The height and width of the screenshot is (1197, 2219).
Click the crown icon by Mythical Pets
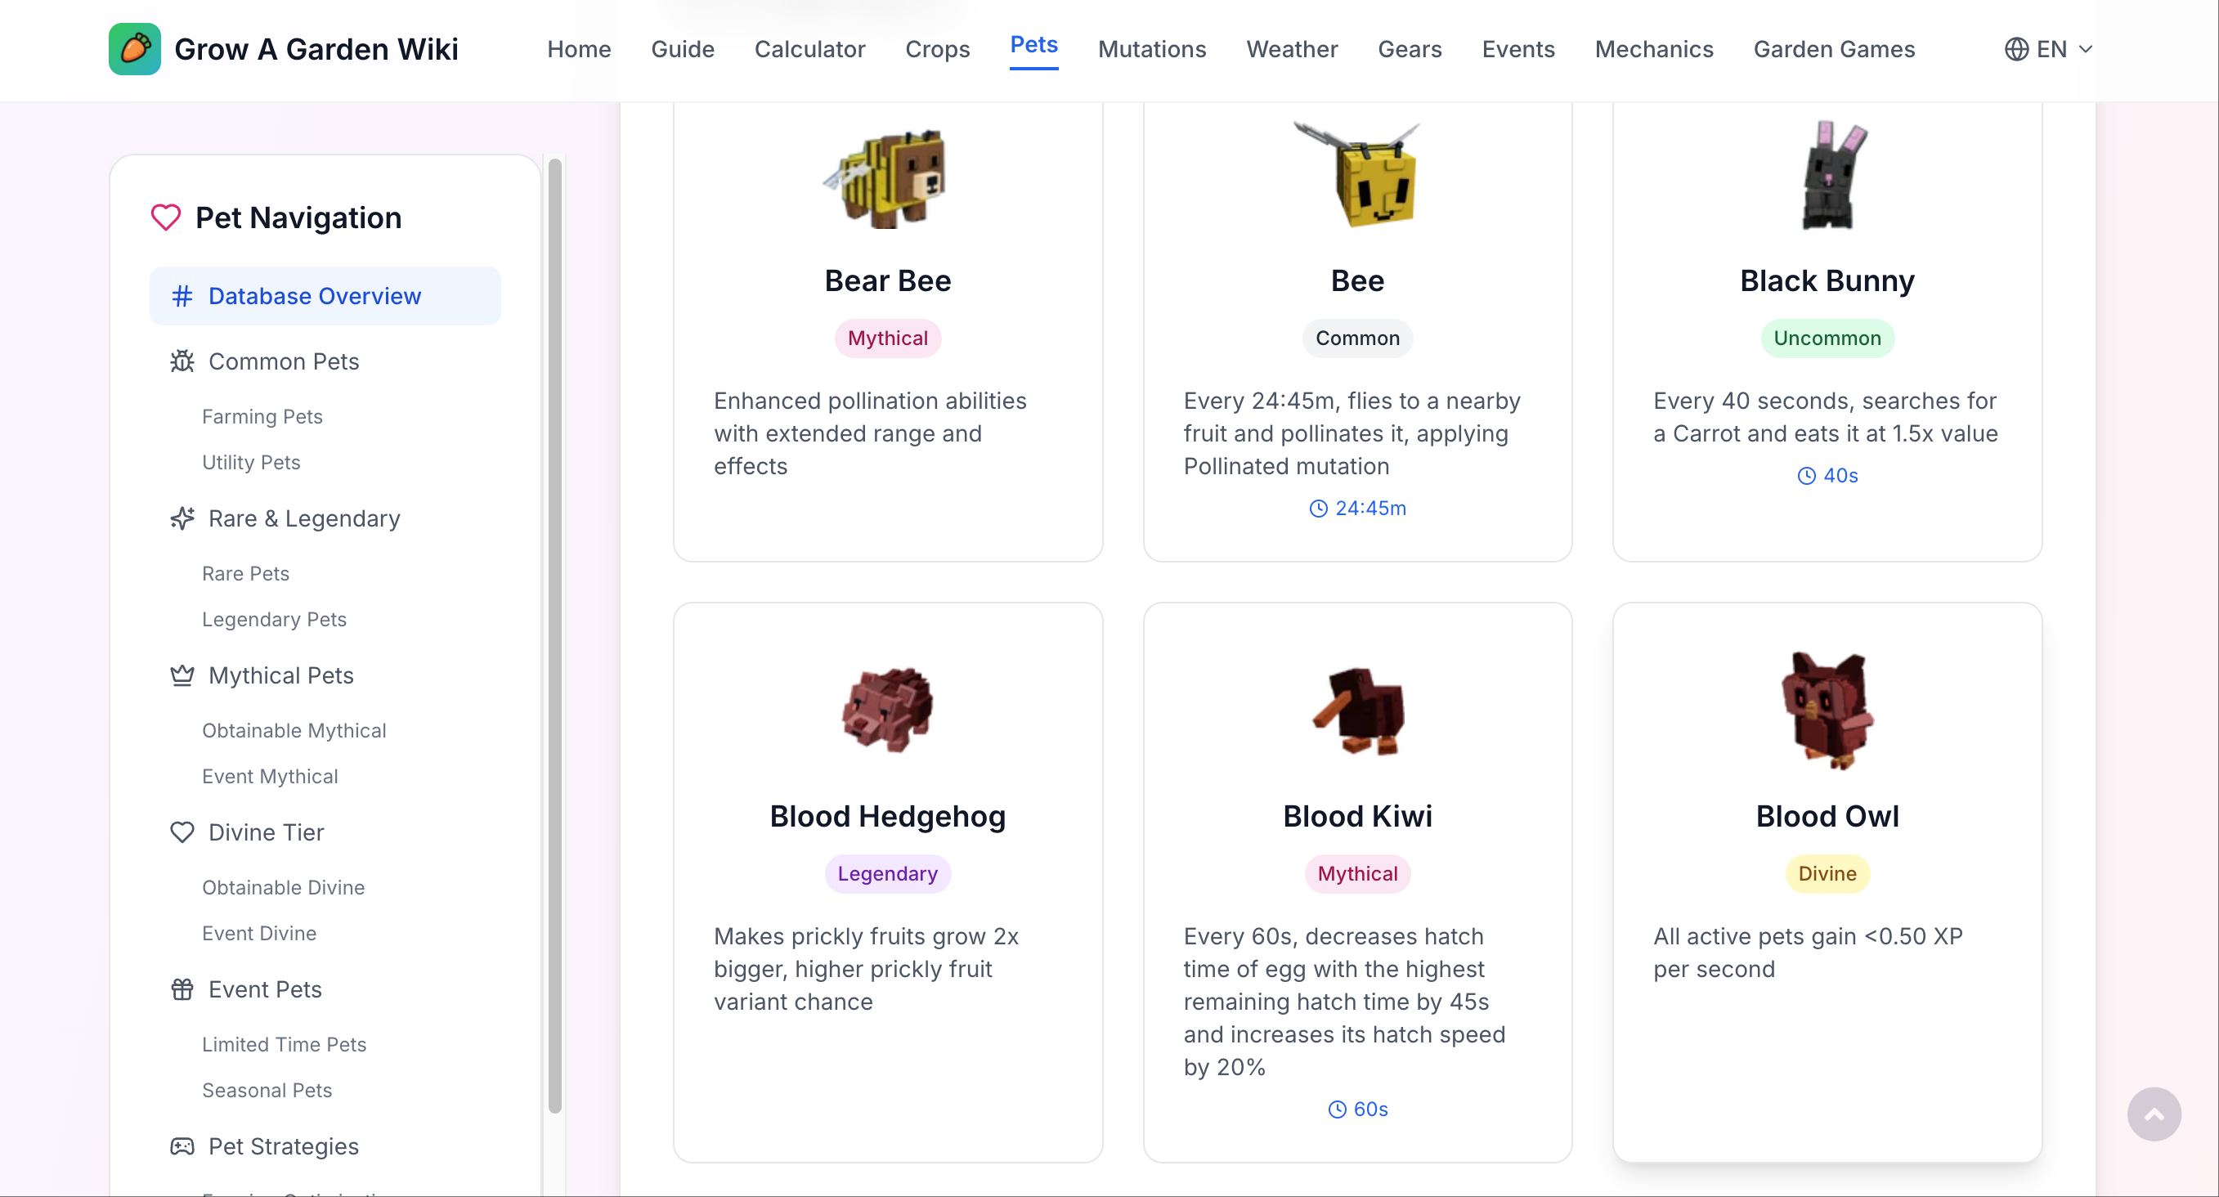tap(182, 675)
